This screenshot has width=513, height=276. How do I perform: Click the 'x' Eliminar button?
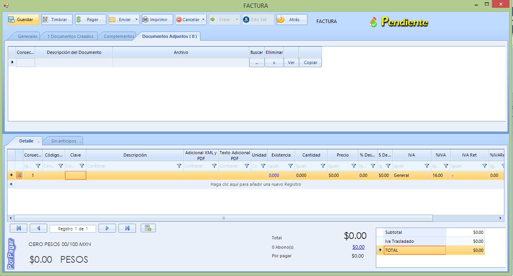pos(274,62)
